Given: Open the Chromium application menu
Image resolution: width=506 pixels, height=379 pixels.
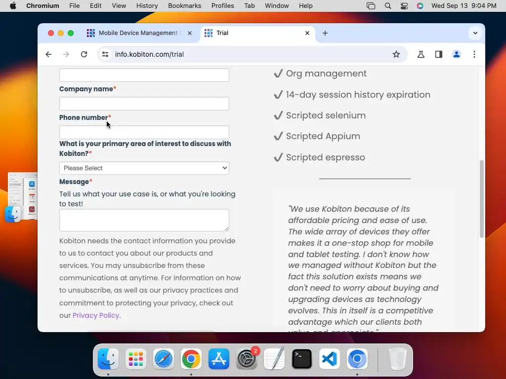Looking at the screenshot, I should [x=42, y=6].
